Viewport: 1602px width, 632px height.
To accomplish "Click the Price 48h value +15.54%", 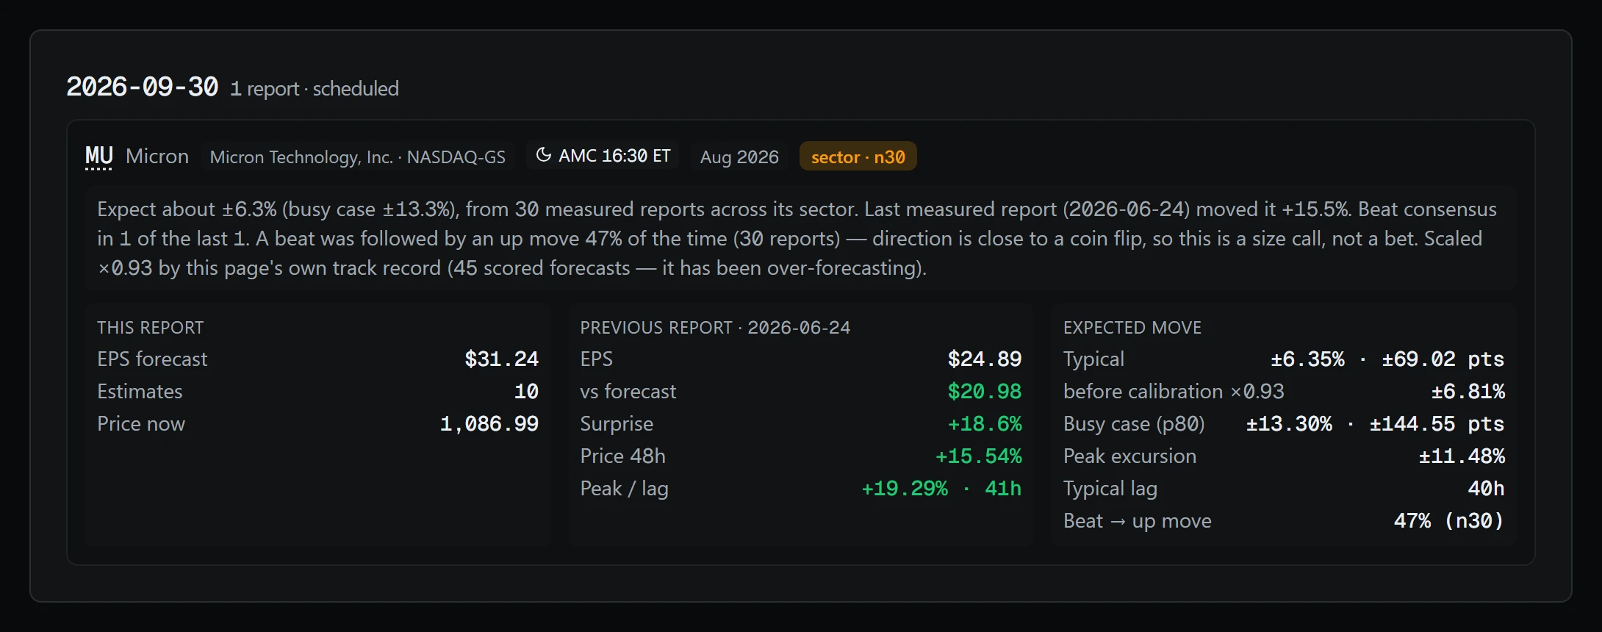I will 979,456.
